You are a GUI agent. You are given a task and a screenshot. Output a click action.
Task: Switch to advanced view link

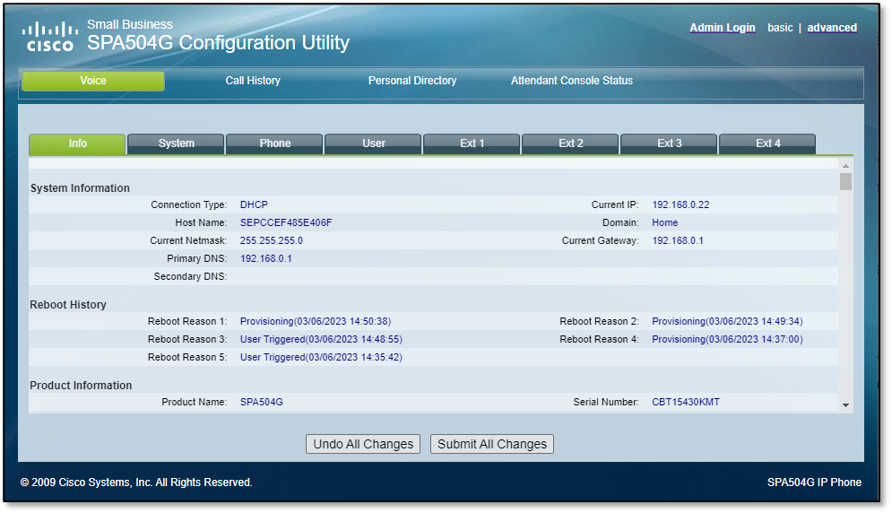[x=832, y=27]
